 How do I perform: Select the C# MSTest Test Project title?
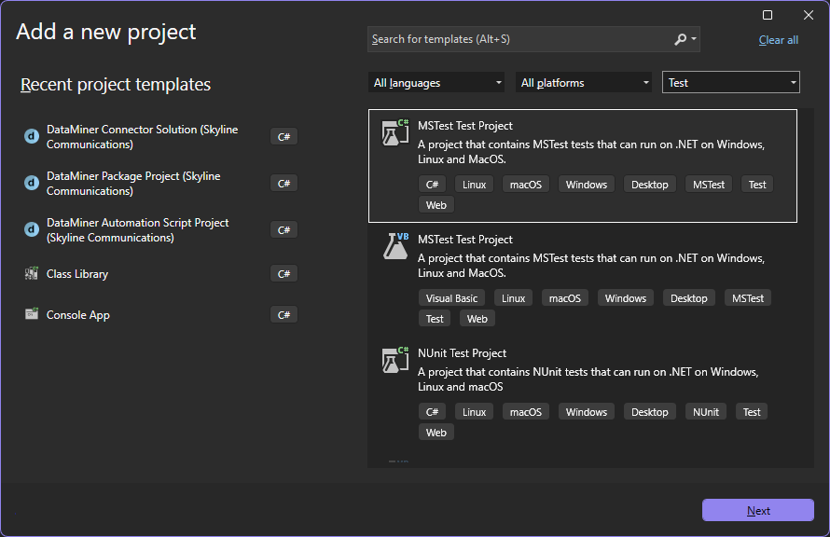pos(464,125)
